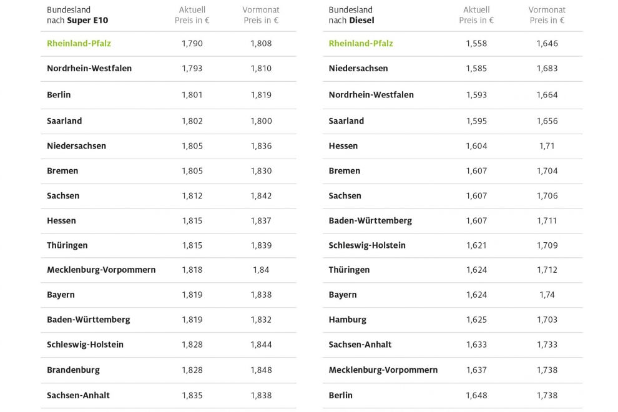
Task: Click Berlin's current Super E10 price 1,801
Action: tap(192, 95)
